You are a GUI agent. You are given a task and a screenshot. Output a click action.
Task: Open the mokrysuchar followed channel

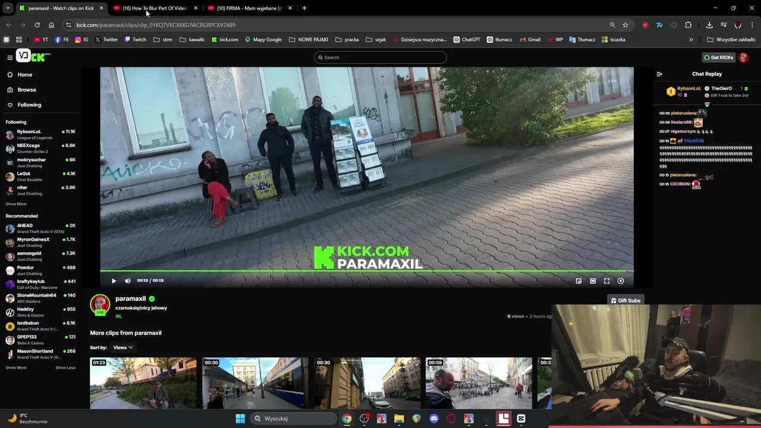(x=40, y=162)
